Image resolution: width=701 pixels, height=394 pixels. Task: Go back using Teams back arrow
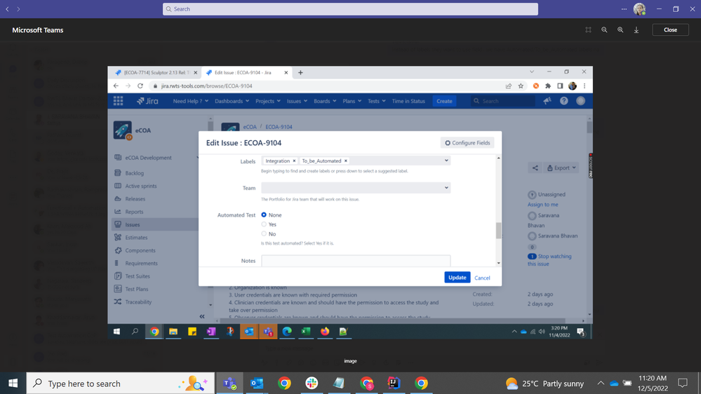click(x=7, y=9)
